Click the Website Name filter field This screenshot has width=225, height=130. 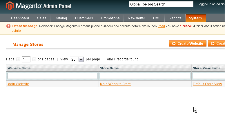pyautogui.click(x=52, y=76)
